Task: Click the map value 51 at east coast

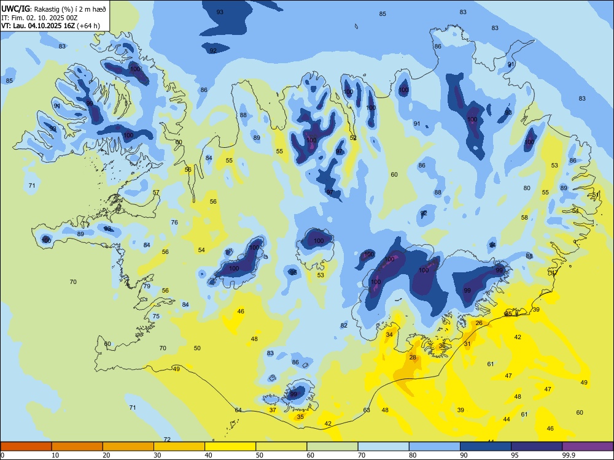Action: (595, 194)
